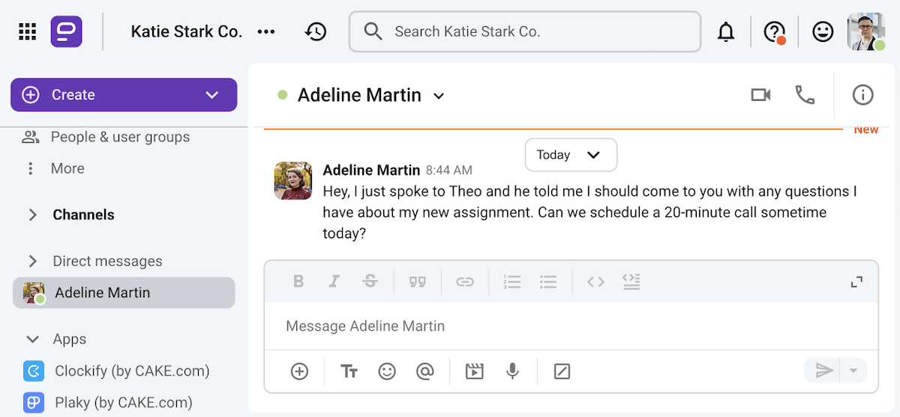Open the slash shortcuts icon
This screenshot has height=417, width=900.
coord(562,371)
